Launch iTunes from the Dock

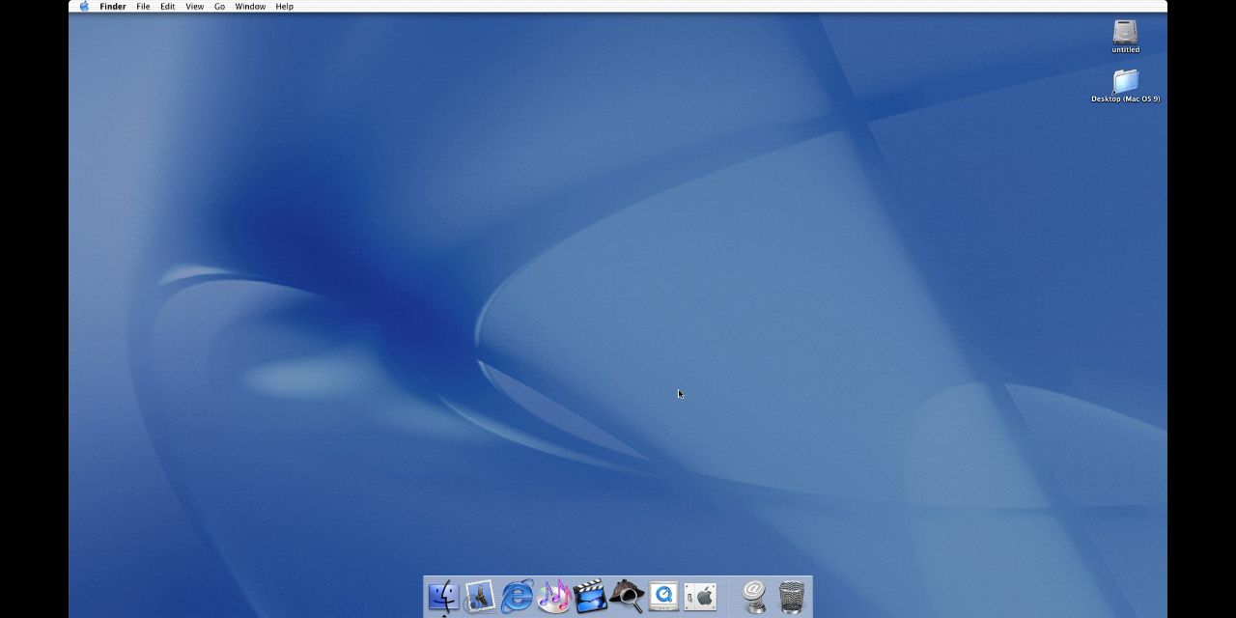(553, 596)
